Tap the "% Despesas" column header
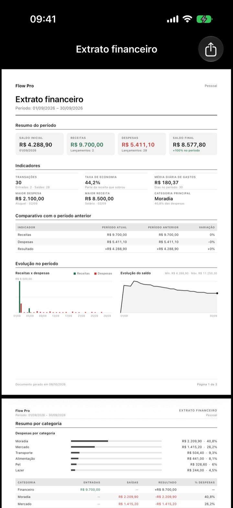The height and width of the screenshot is (508, 233). pyautogui.click(x=205, y=482)
